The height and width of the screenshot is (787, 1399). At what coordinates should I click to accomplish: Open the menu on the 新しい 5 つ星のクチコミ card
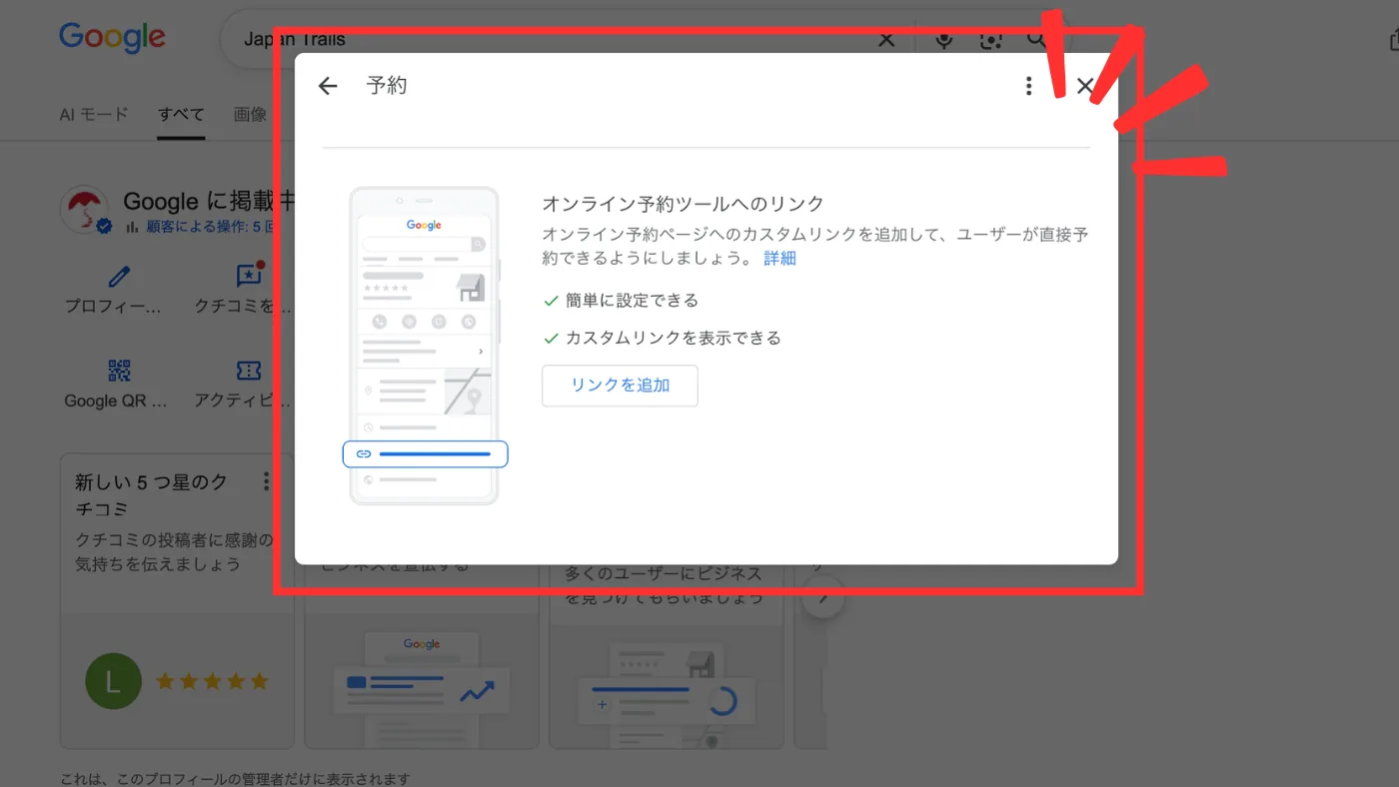pyautogui.click(x=266, y=482)
